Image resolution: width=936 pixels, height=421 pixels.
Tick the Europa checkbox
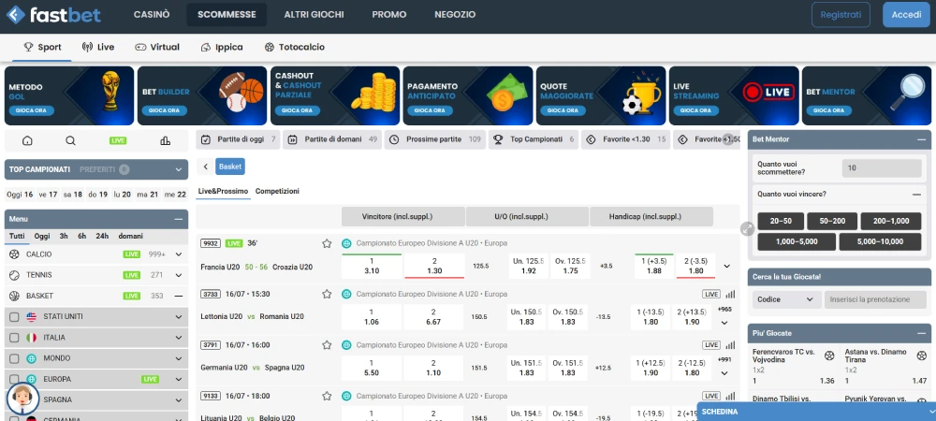[14, 379]
